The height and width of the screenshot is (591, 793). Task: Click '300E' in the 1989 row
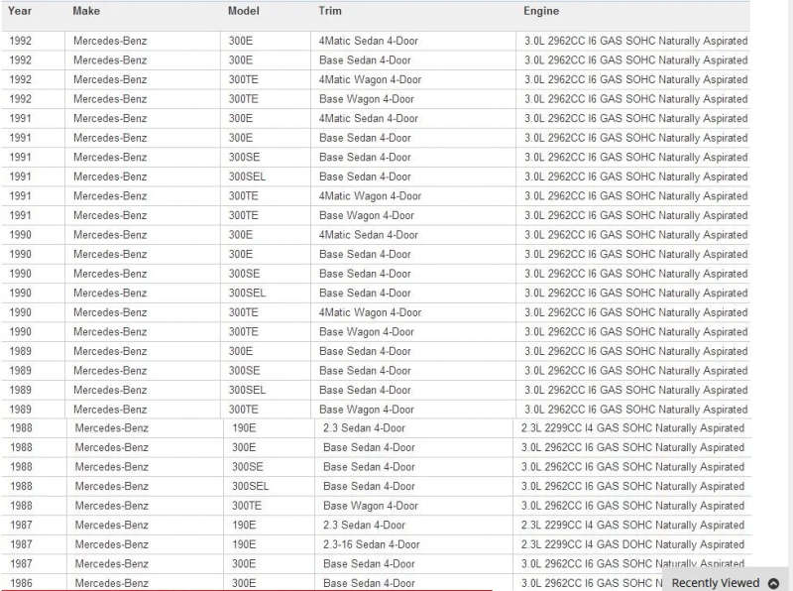[240, 351]
